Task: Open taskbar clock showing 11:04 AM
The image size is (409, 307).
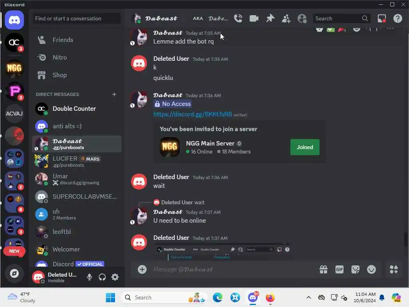Action: point(365,297)
